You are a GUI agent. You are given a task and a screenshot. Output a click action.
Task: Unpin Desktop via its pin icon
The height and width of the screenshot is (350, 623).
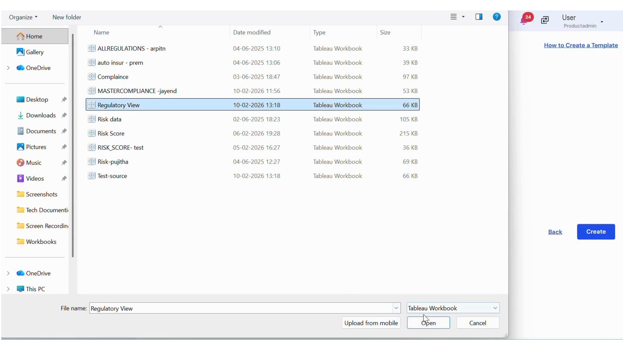pyautogui.click(x=64, y=99)
